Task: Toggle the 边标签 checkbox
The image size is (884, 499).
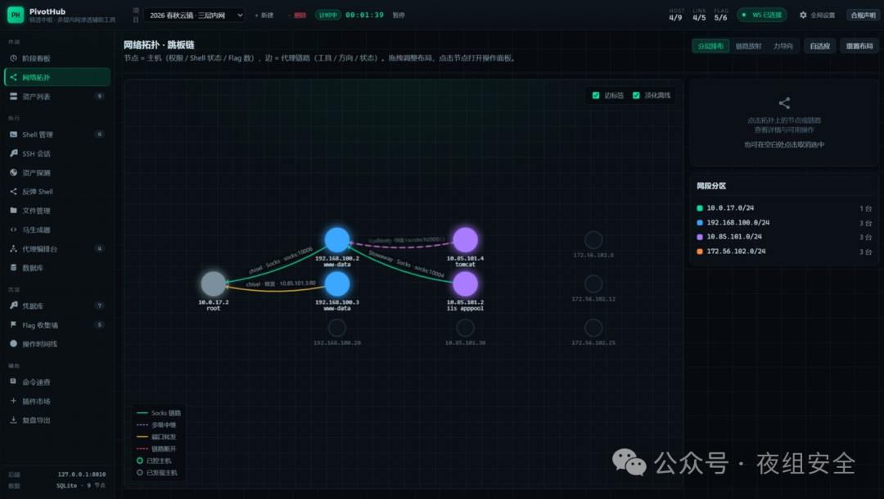Action: pos(596,95)
